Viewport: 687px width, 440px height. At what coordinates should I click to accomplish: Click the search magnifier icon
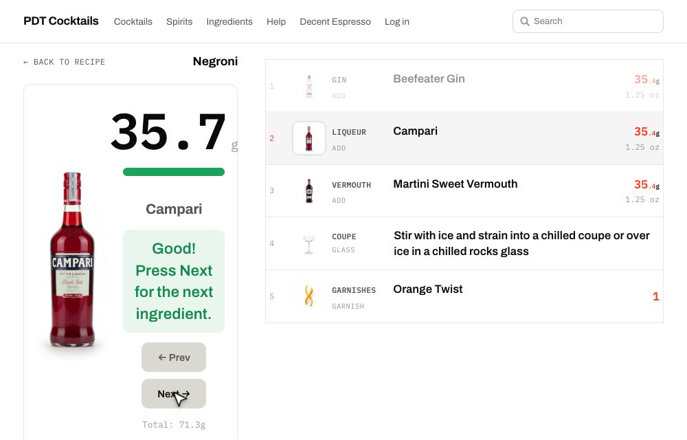tap(524, 21)
